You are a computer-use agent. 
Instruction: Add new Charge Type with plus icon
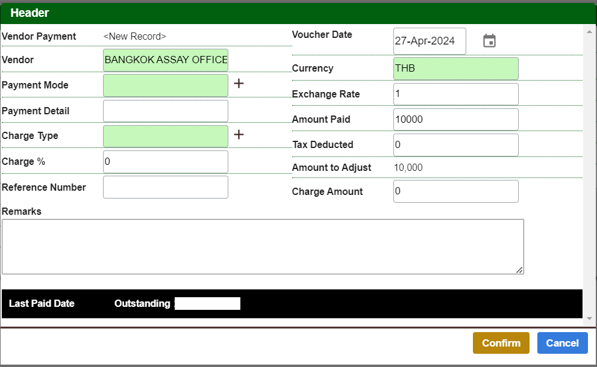239,135
